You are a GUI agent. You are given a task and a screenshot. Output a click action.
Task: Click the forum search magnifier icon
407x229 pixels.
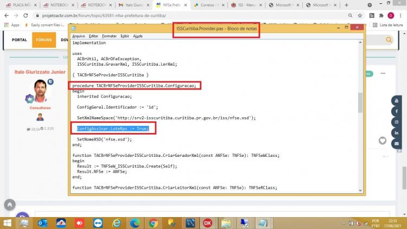(x=389, y=40)
